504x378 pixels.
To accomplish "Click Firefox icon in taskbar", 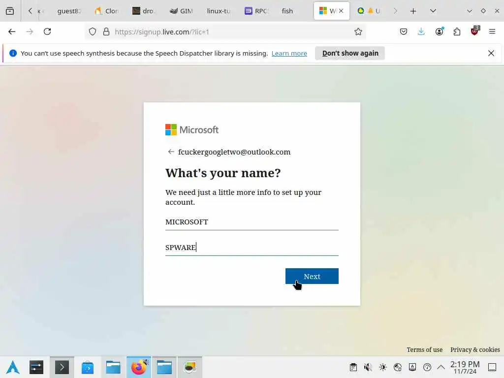I will coord(138,367).
